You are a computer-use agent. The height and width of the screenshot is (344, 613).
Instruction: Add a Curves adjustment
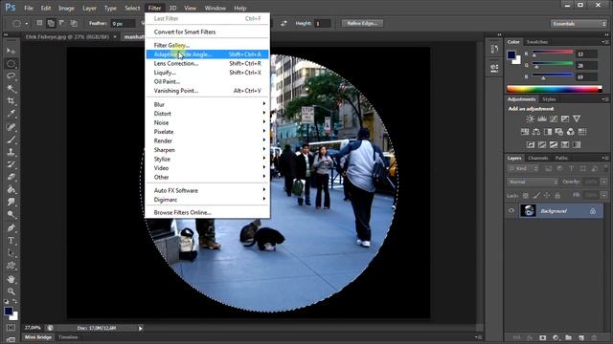pyautogui.click(x=554, y=118)
